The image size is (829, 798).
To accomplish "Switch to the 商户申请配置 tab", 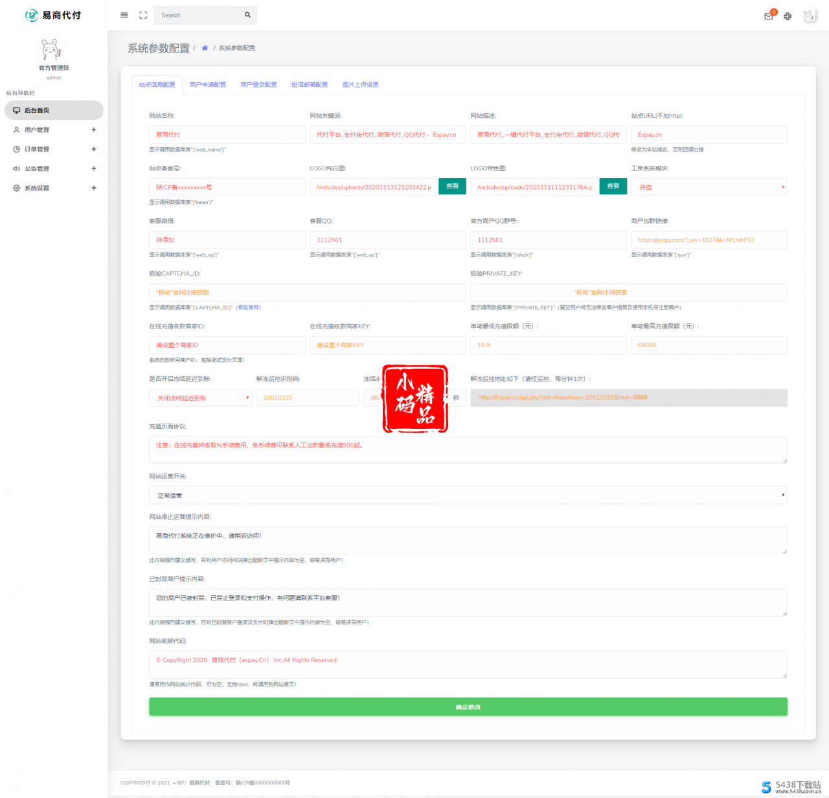I will [208, 85].
